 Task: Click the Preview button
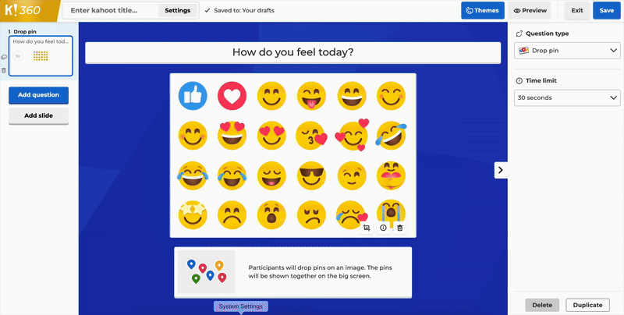click(530, 11)
